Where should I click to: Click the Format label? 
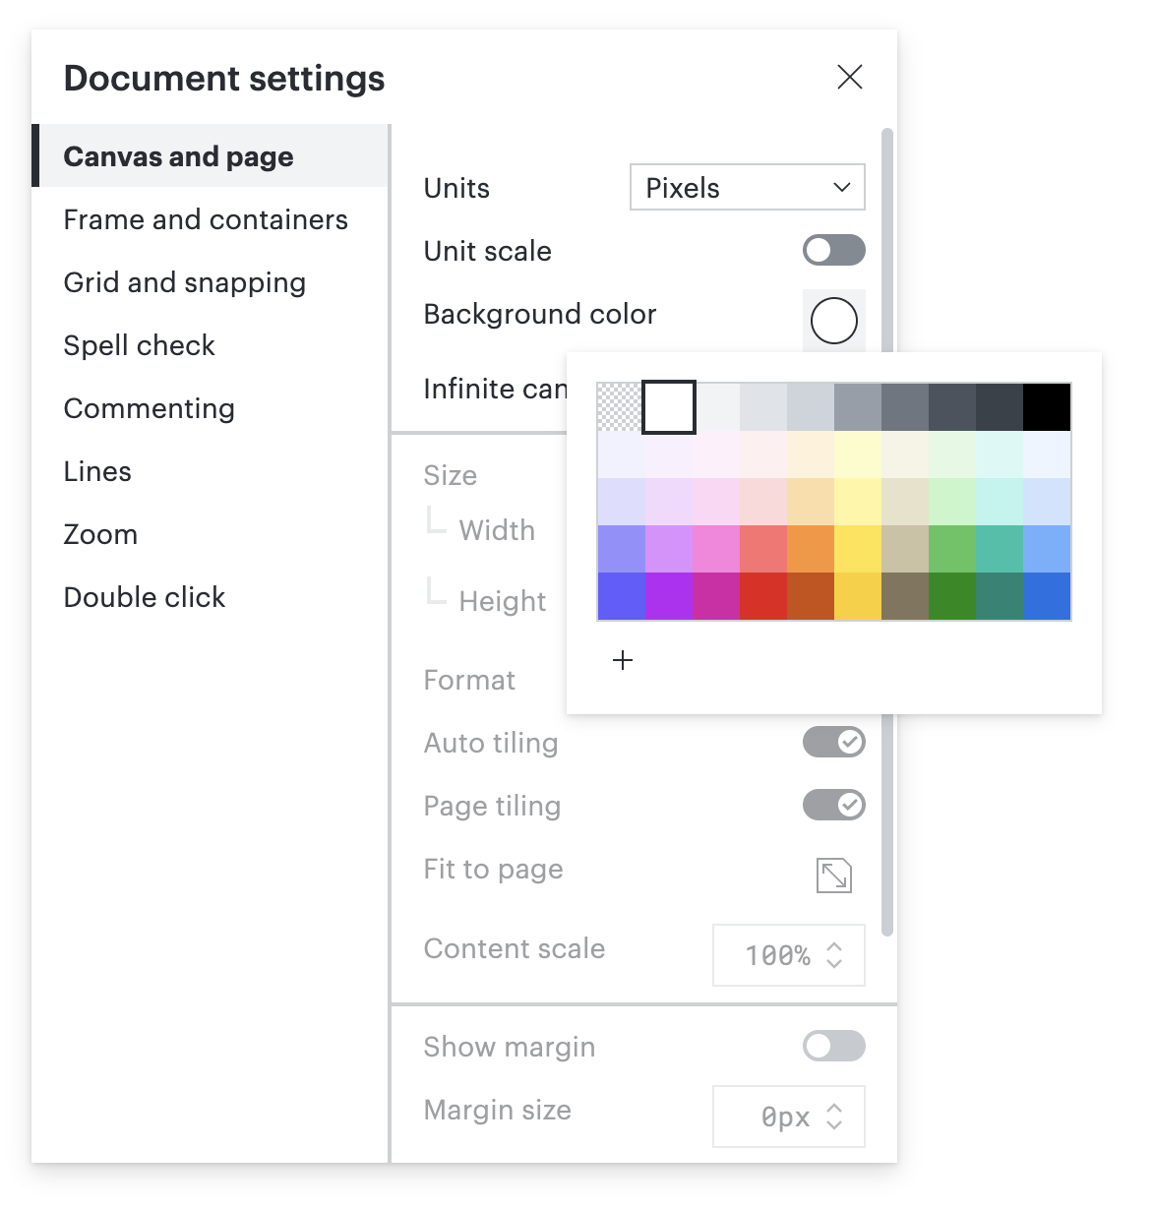click(x=469, y=680)
